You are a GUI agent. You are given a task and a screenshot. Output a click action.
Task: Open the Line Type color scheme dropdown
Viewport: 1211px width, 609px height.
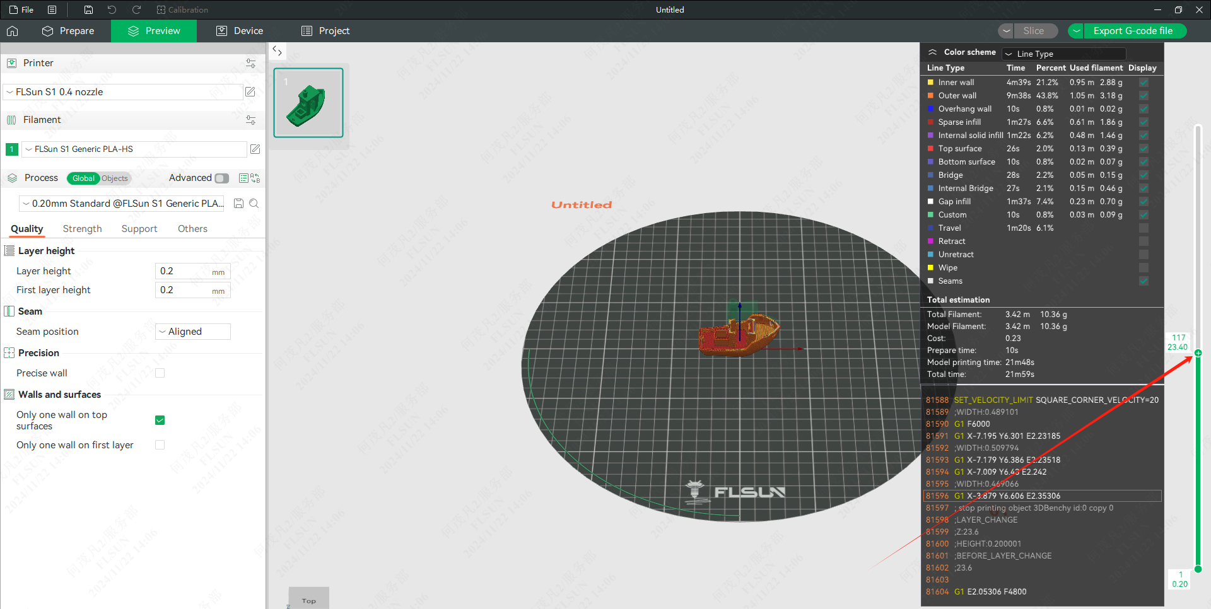point(1063,54)
